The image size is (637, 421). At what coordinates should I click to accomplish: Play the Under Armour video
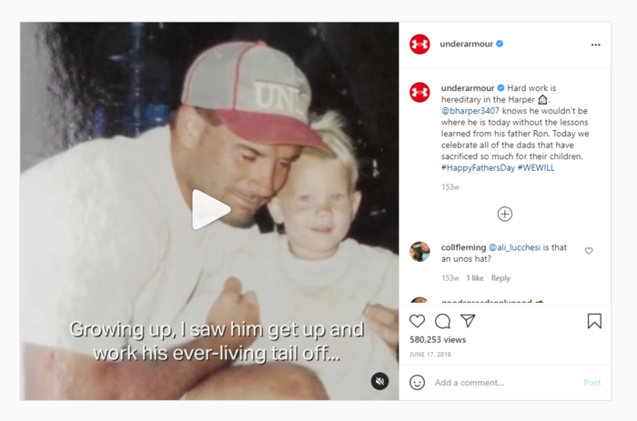(x=211, y=209)
